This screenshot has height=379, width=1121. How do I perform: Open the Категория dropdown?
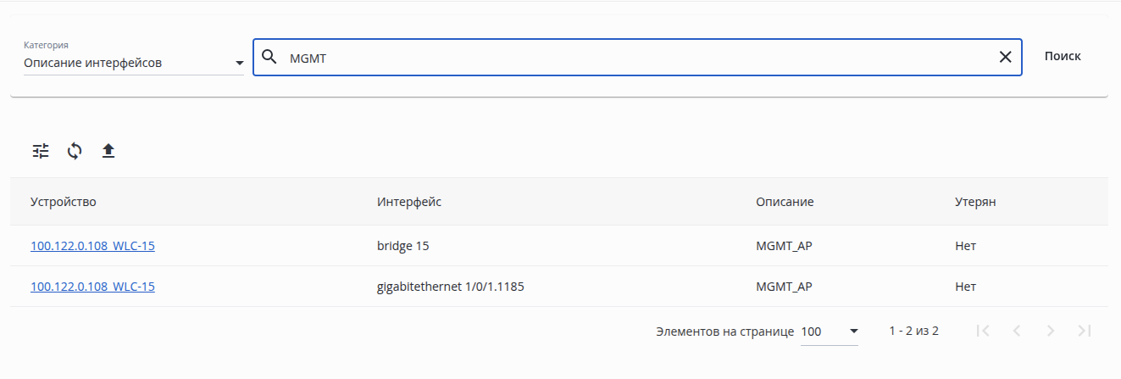click(x=134, y=63)
